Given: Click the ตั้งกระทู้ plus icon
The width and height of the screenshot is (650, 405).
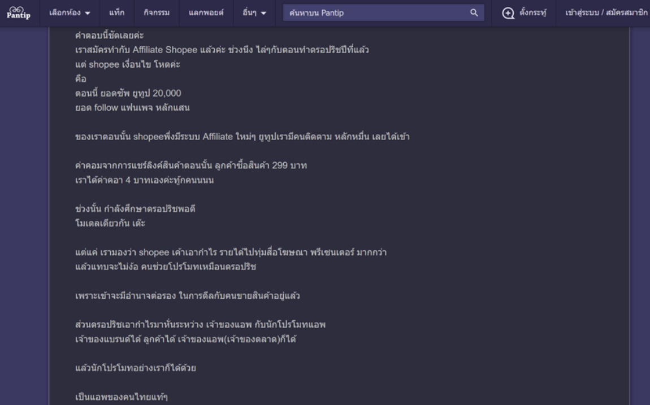Looking at the screenshot, I should click(x=508, y=13).
